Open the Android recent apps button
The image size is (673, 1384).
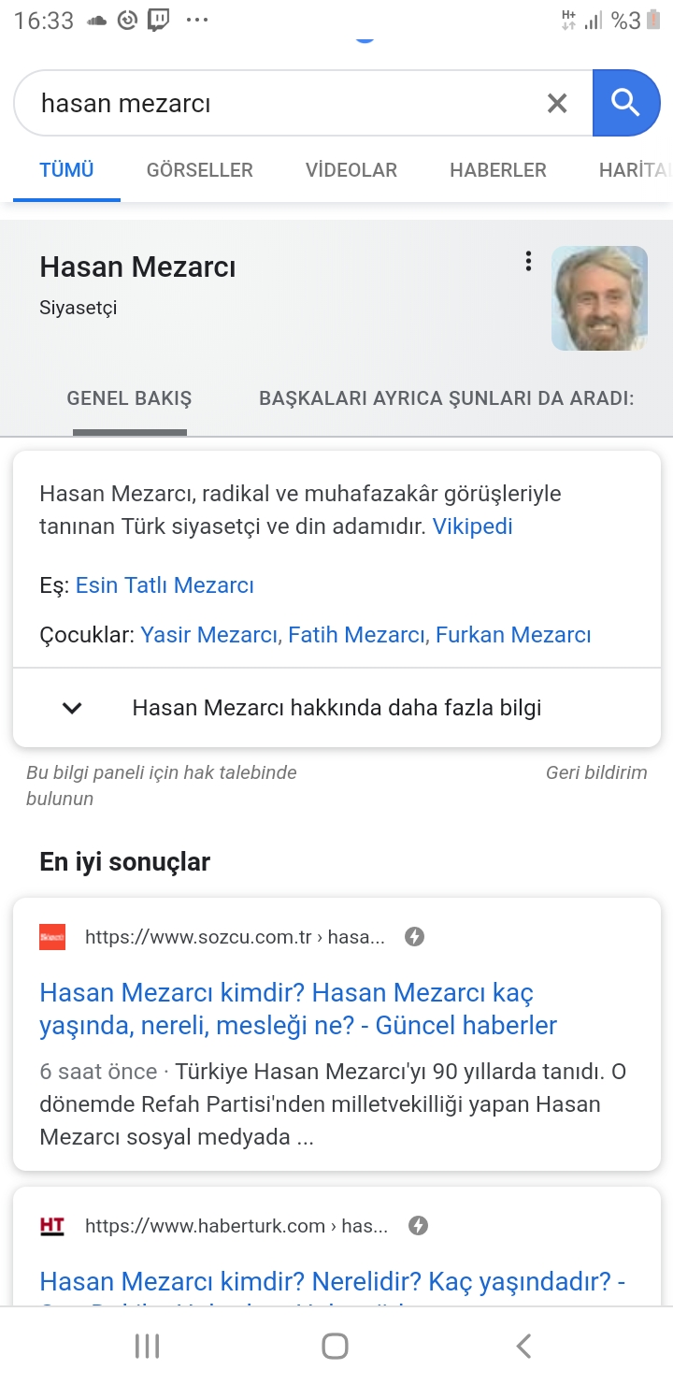(148, 1346)
